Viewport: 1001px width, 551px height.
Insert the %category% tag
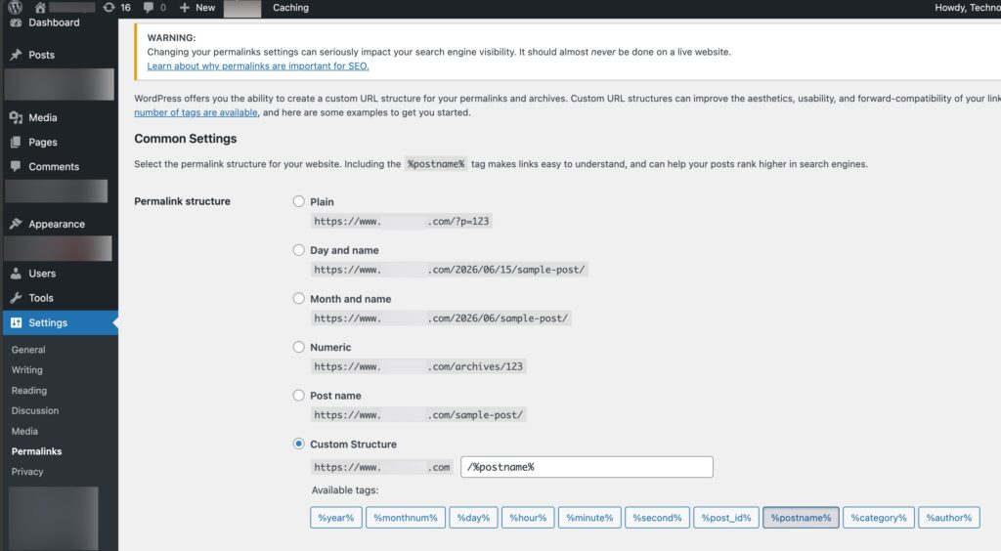click(879, 518)
